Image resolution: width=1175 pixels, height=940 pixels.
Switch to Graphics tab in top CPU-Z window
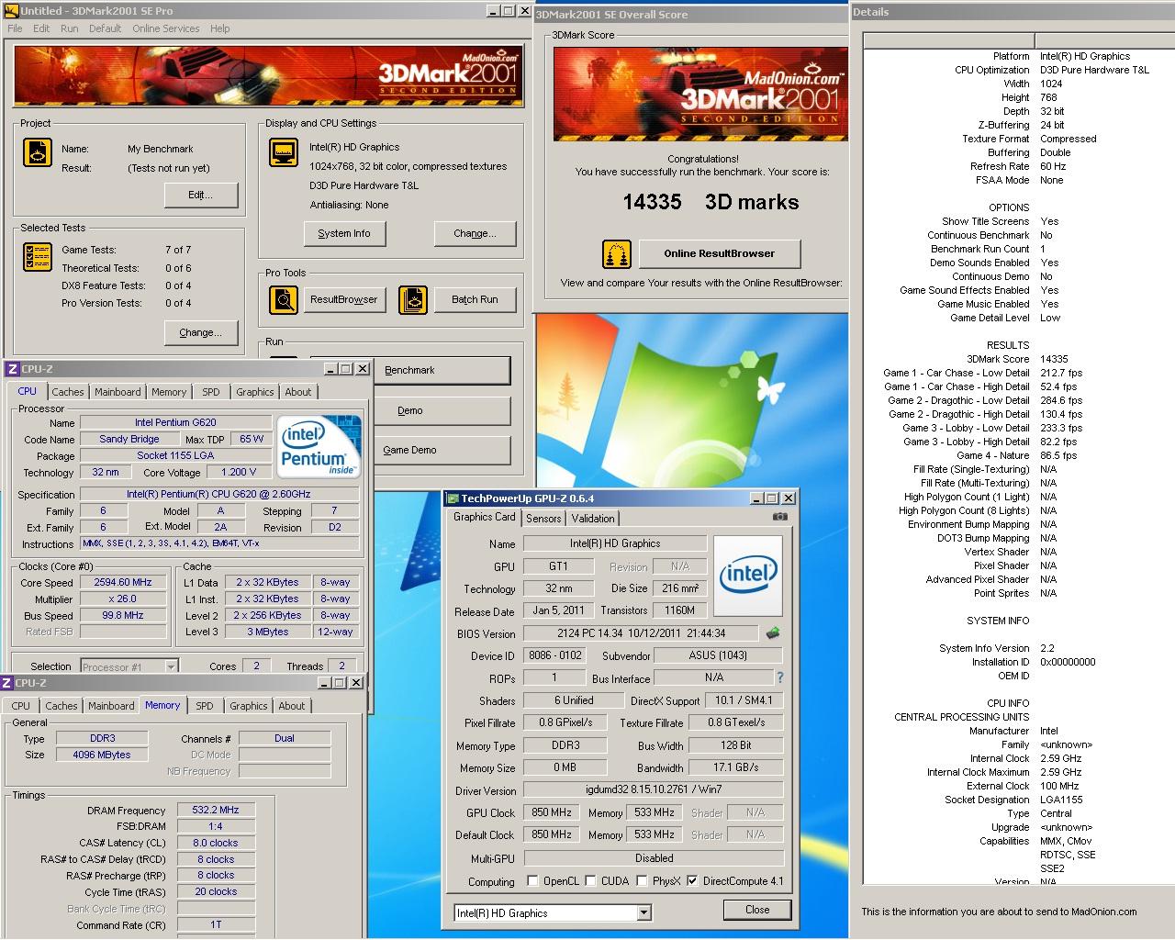(x=254, y=392)
